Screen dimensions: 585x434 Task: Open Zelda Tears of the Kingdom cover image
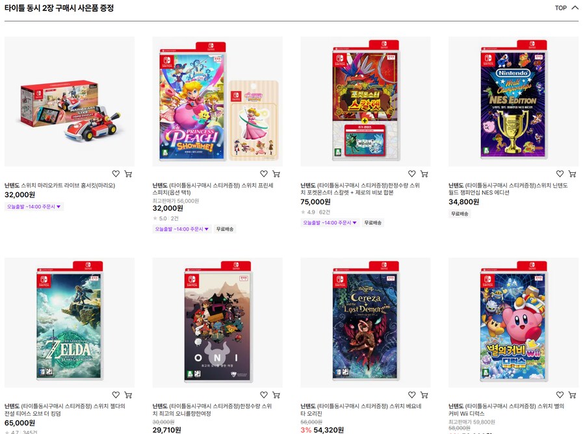70,322
